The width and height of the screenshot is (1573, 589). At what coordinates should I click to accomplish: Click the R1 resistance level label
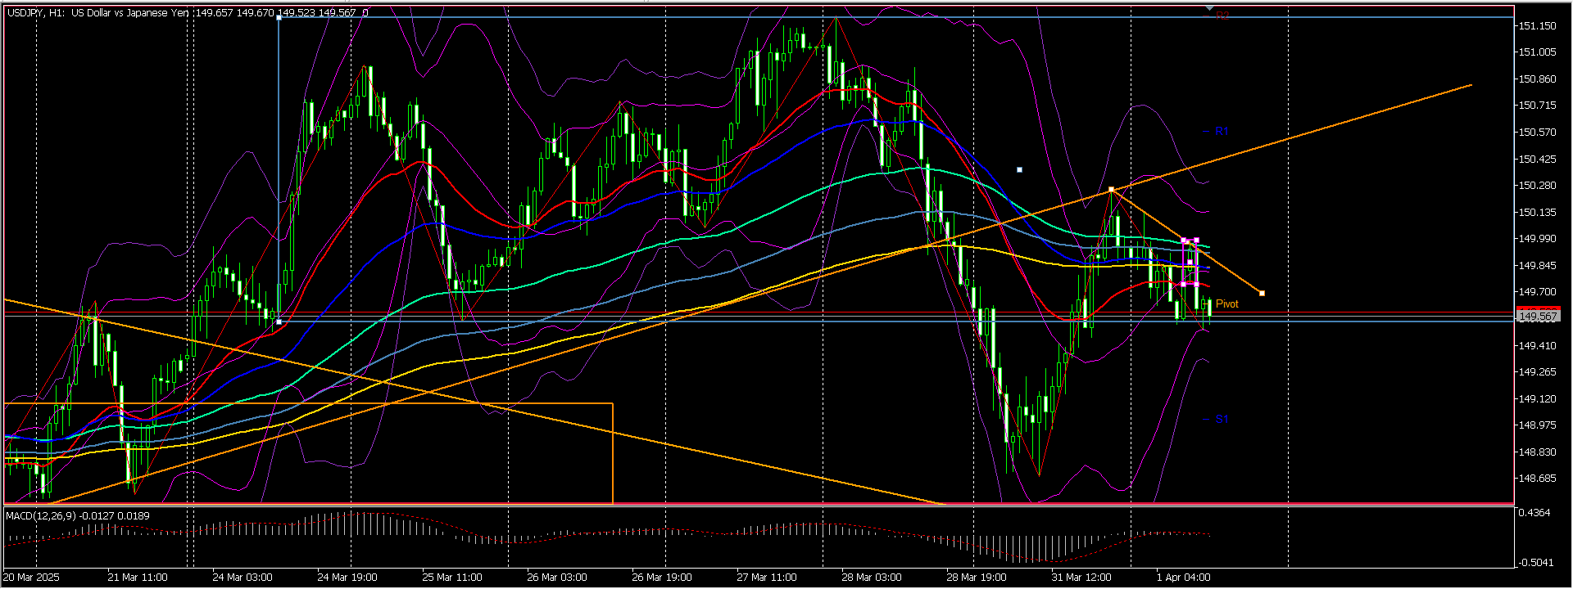click(x=1221, y=131)
